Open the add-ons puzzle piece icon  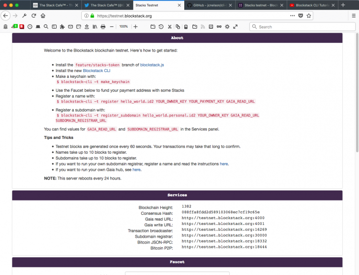[x=62, y=27]
